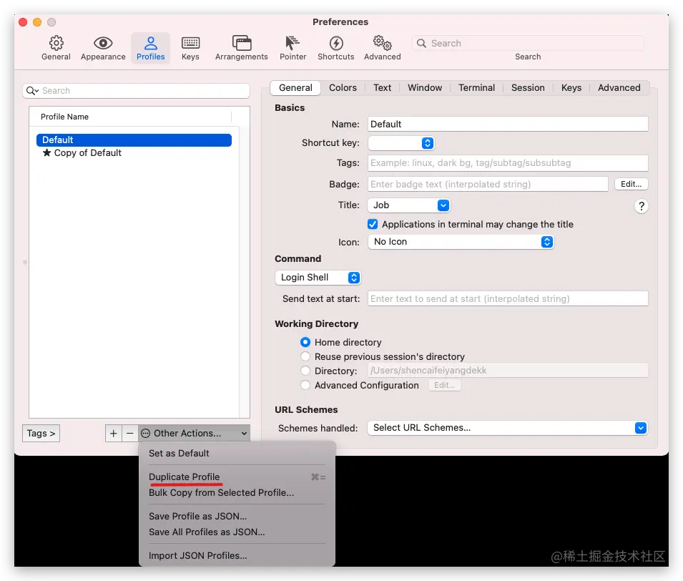
Task: Open the Keys keyboard icon in toolbar
Action: (190, 43)
